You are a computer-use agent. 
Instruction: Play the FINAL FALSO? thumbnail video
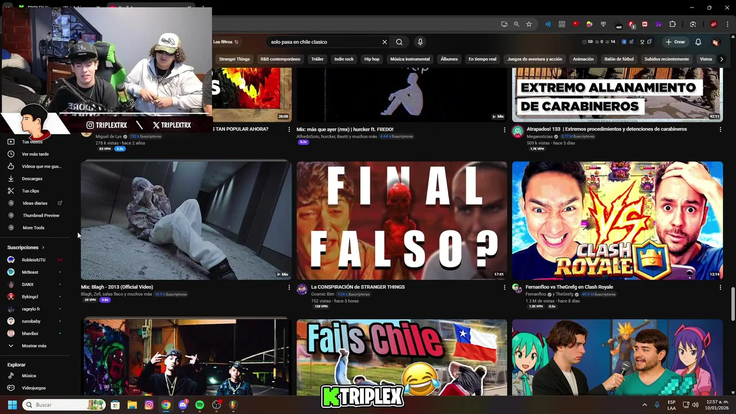tap(402, 221)
